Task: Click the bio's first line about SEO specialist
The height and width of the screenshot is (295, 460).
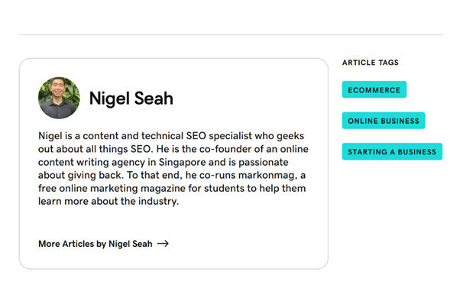Action: pos(171,136)
